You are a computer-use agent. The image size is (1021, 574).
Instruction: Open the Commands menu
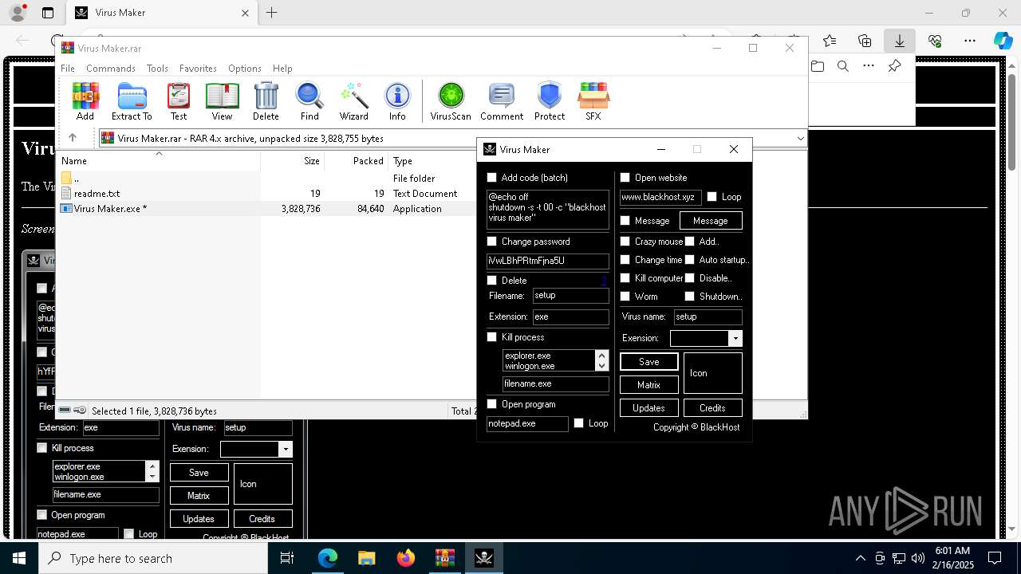coord(111,69)
